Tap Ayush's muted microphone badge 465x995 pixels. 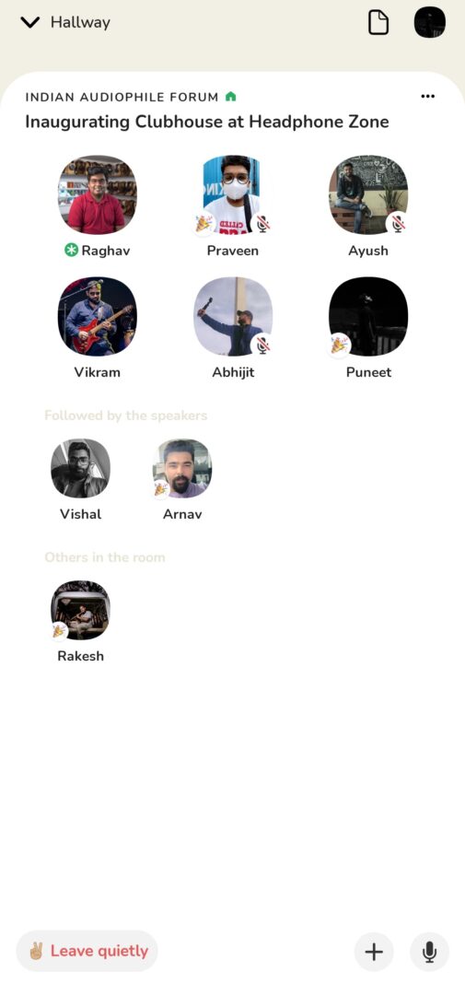(397, 223)
